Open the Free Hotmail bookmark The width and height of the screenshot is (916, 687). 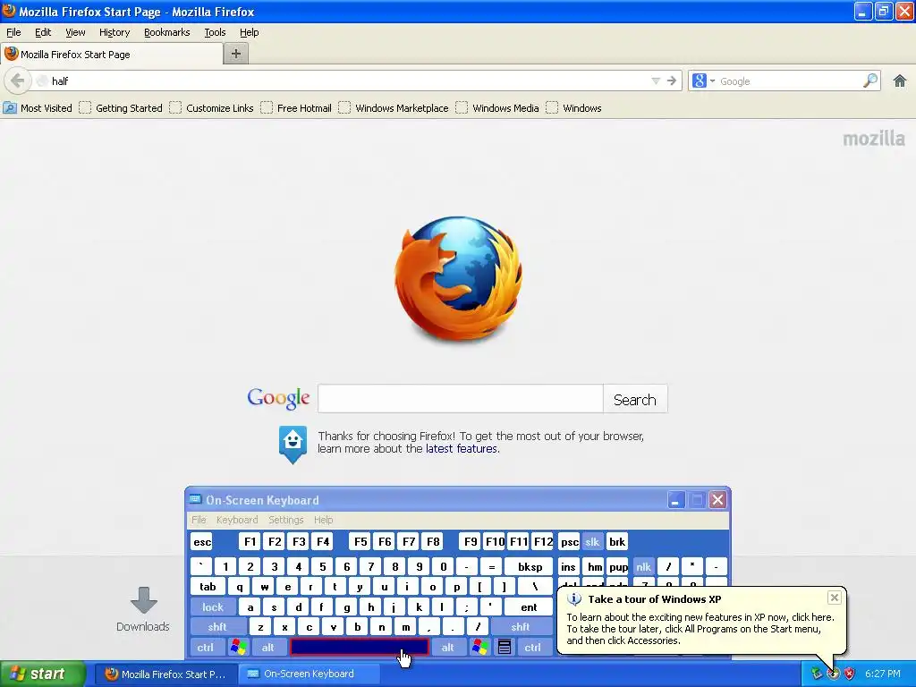point(296,108)
